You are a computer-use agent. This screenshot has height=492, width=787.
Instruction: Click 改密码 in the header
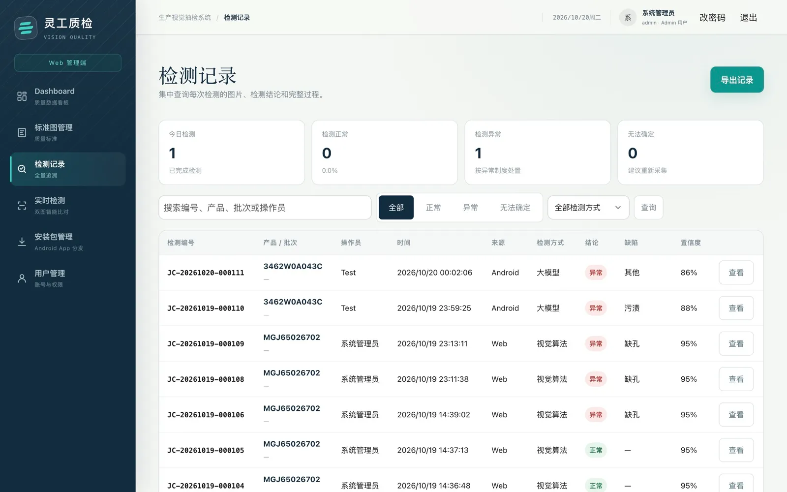point(712,18)
